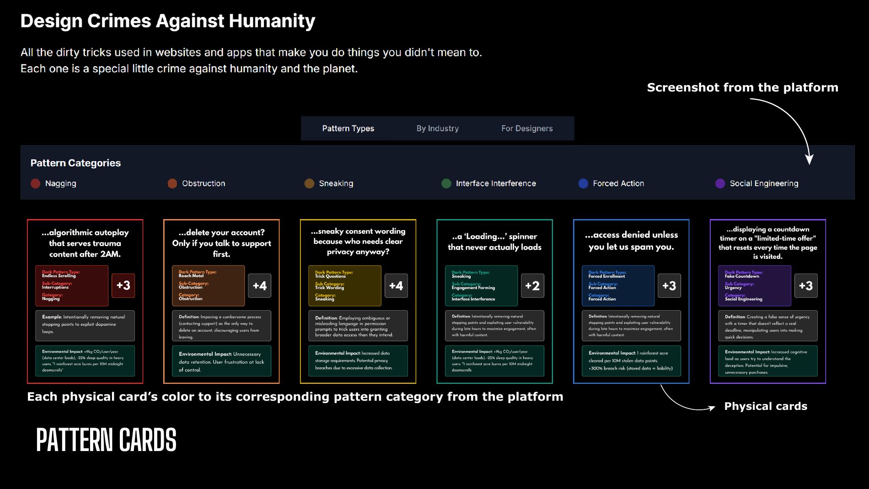Click the PATTERN CARDS heading
Image resolution: width=869 pixels, height=489 pixels.
coord(106,440)
